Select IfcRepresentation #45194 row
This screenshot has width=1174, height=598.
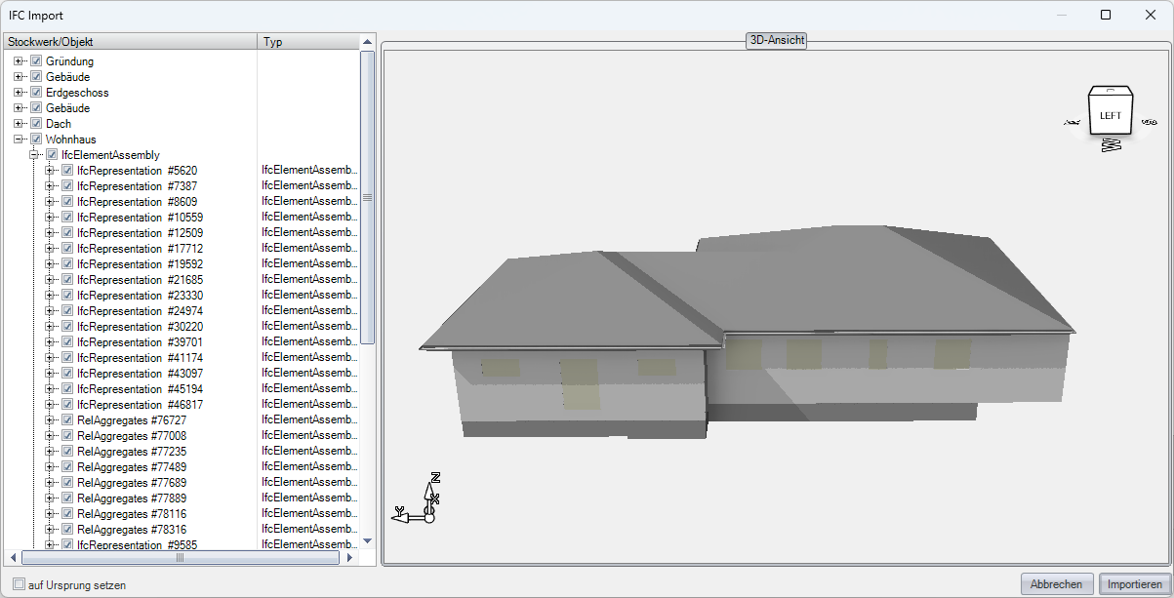(141, 389)
